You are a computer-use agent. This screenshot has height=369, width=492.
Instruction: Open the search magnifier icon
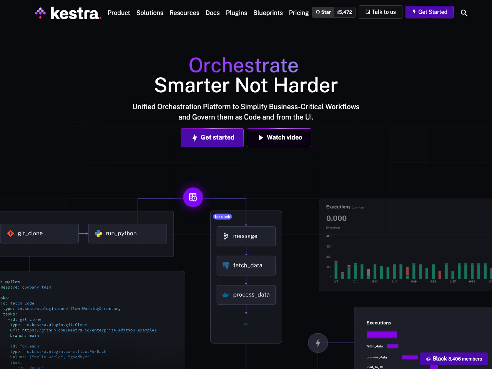464,13
